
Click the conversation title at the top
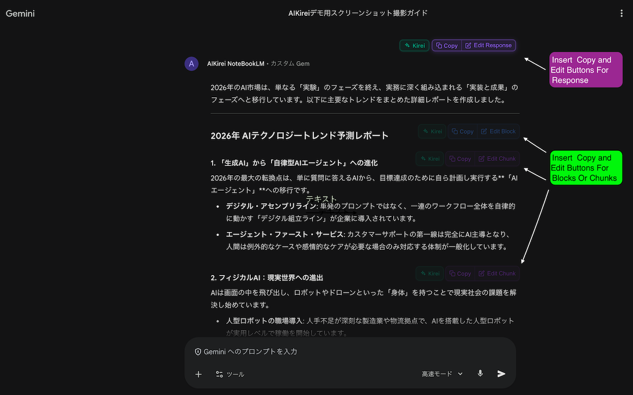[x=358, y=13]
